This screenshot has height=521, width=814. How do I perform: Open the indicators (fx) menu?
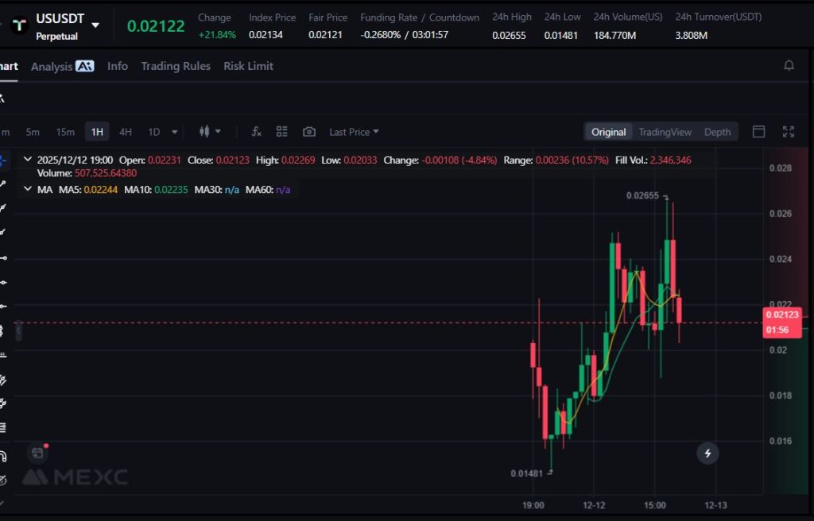(256, 132)
